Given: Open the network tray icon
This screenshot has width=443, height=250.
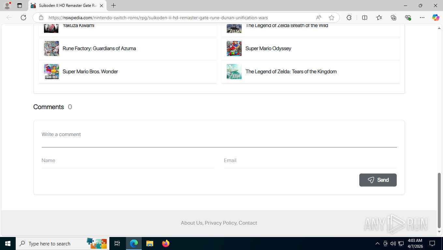Looking at the screenshot, I should click(401, 243).
